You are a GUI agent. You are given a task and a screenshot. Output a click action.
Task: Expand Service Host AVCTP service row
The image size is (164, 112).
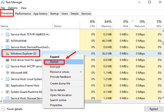(2, 66)
